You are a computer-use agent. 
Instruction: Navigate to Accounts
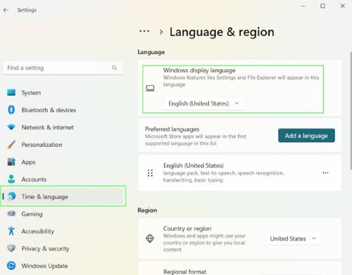click(34, 179)
